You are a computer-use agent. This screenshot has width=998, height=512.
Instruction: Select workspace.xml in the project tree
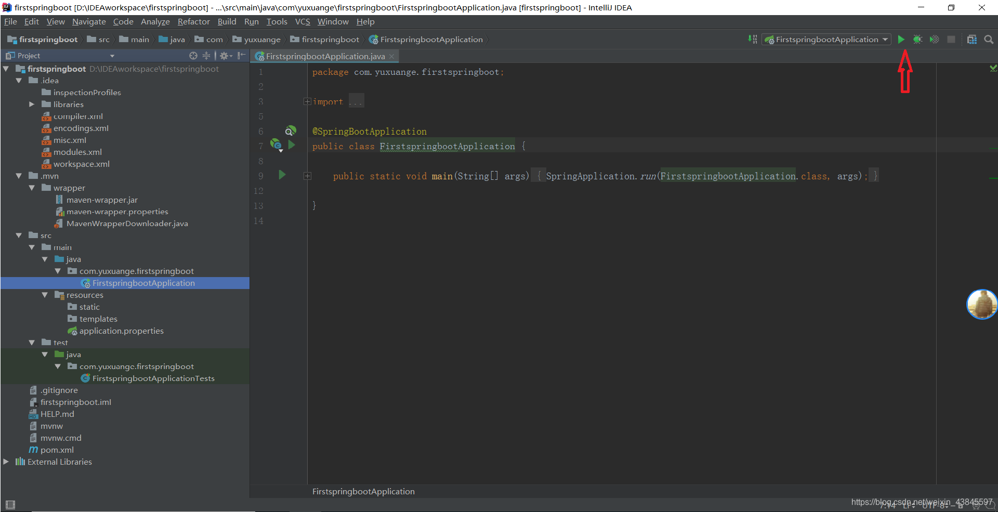82,164
